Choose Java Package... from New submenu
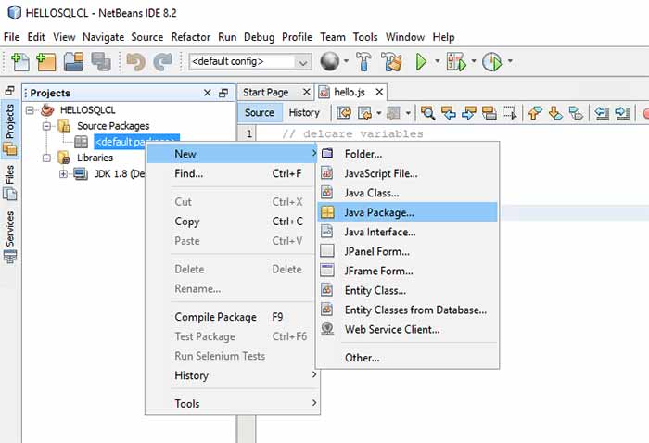Image resolution: width=649 pixels, height=443 pixels. tap(407, 212)
